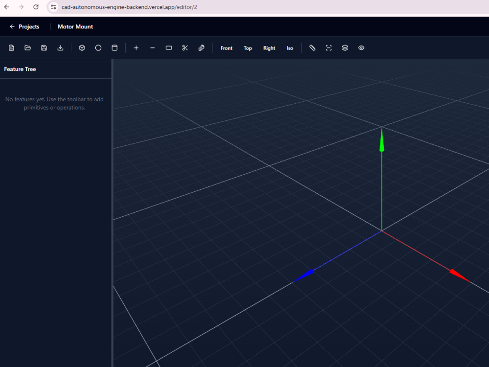
Task: Click the rectangle icon in toolbar
Action: pos(169,48)
